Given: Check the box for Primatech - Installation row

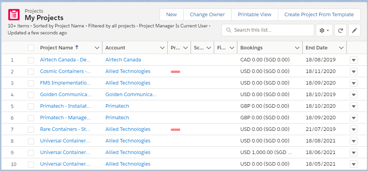Looking at the screenshot, I should click(x=31, y=106).
